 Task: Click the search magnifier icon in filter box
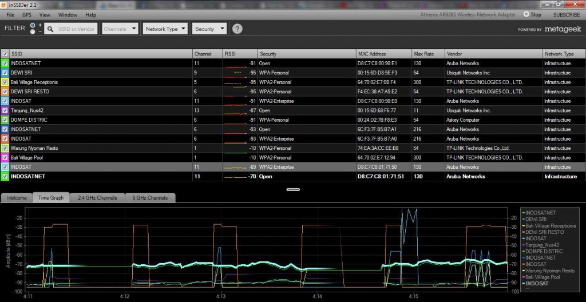[50, 29]
